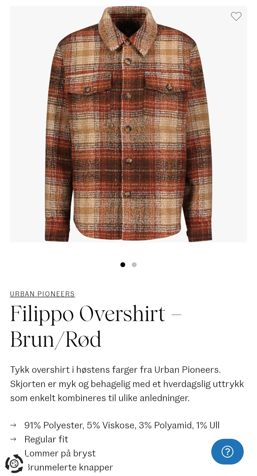Select the first black carousel dot
Screen dimensions: 257x476
(123, 265)
